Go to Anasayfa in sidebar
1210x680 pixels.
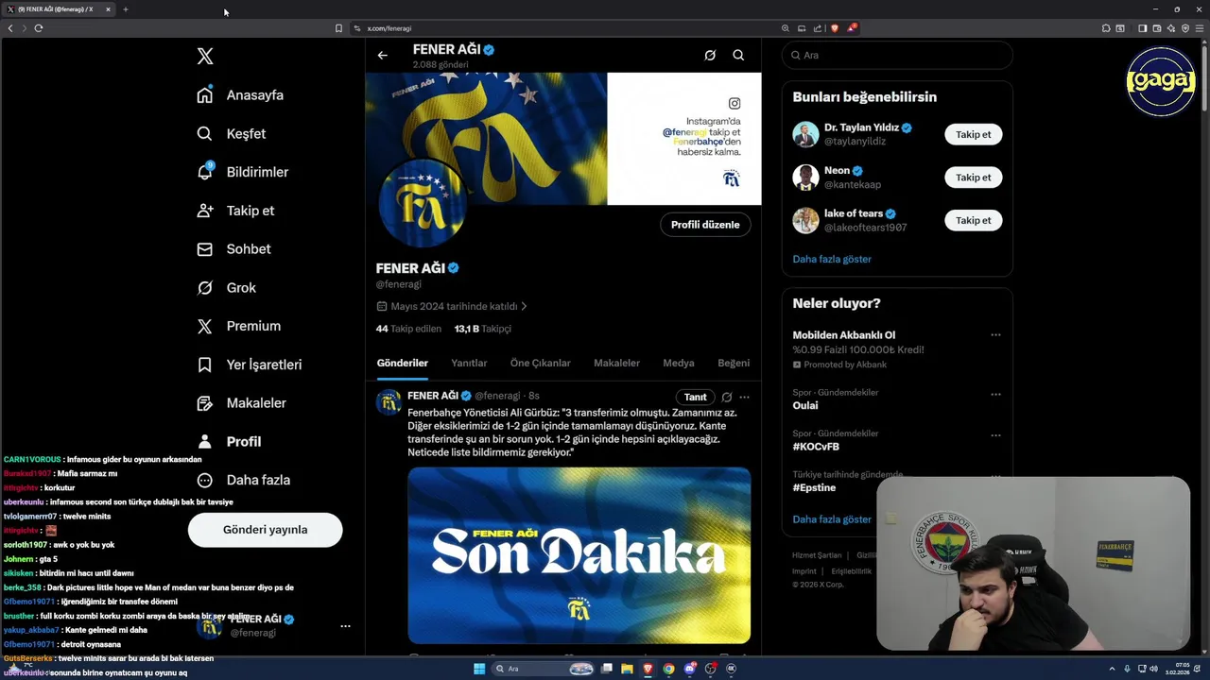point(240,95)
